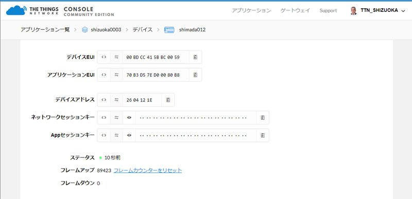Open the アプリケーション menu

pos(251,10)
